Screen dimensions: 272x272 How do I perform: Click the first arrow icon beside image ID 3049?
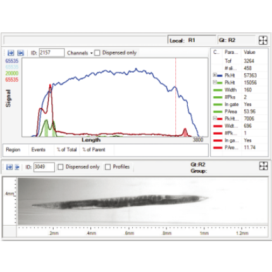point(9,167)
